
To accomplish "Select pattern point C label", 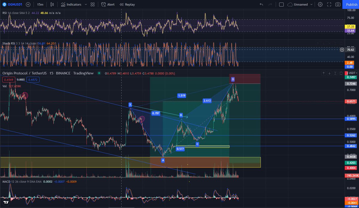I will (x=197, y=144).
